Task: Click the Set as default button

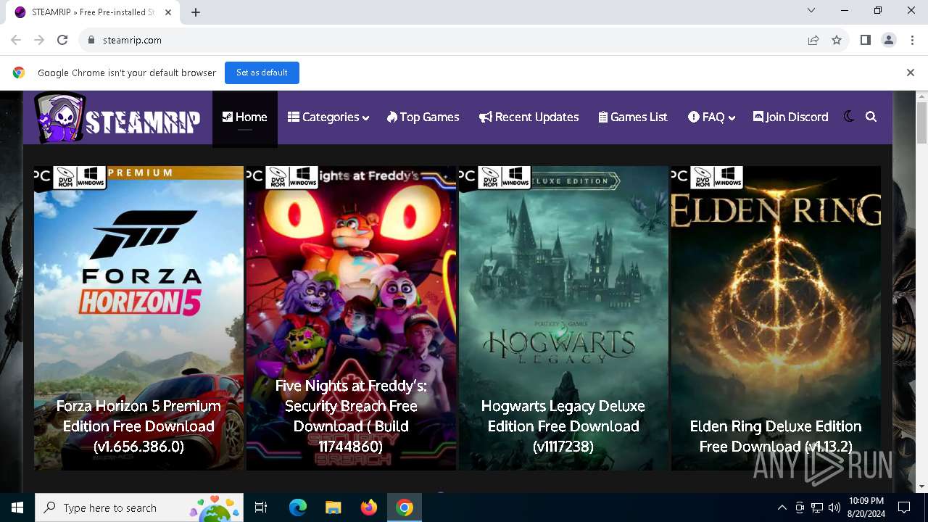Action: (x=262, y=72)
